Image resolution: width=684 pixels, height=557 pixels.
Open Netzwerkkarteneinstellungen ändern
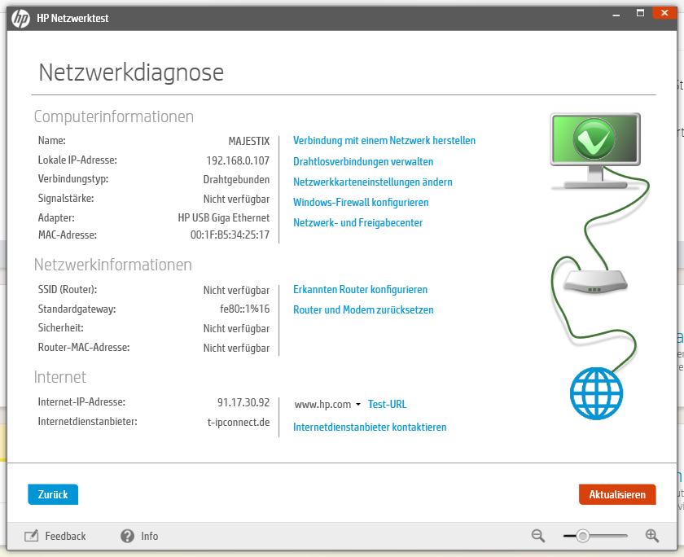click(x=372, y=182)
